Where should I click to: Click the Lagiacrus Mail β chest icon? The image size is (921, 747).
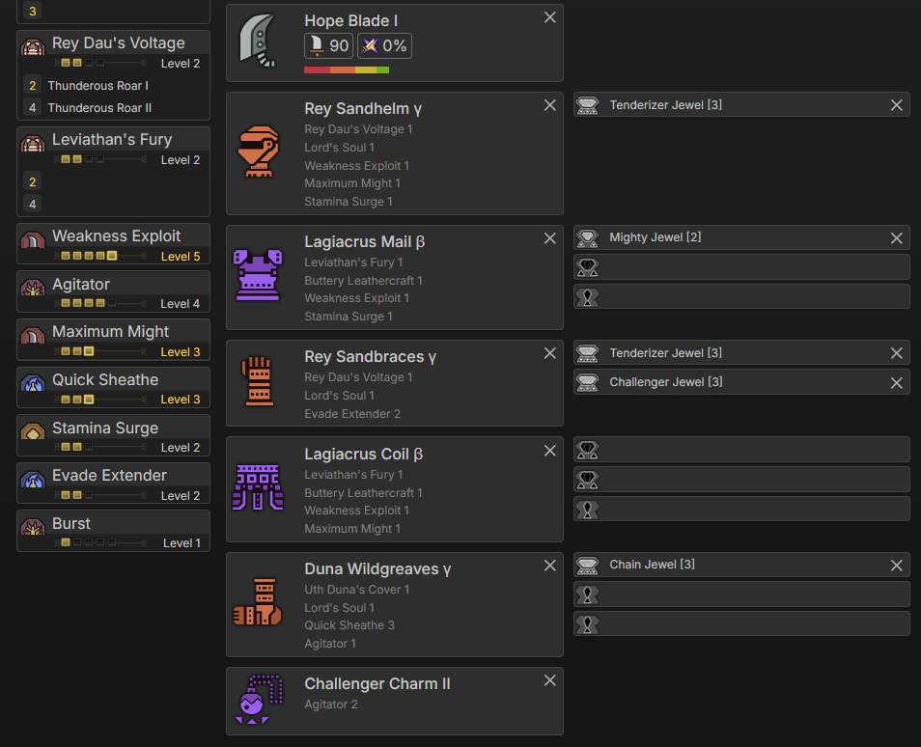(258, 275)
